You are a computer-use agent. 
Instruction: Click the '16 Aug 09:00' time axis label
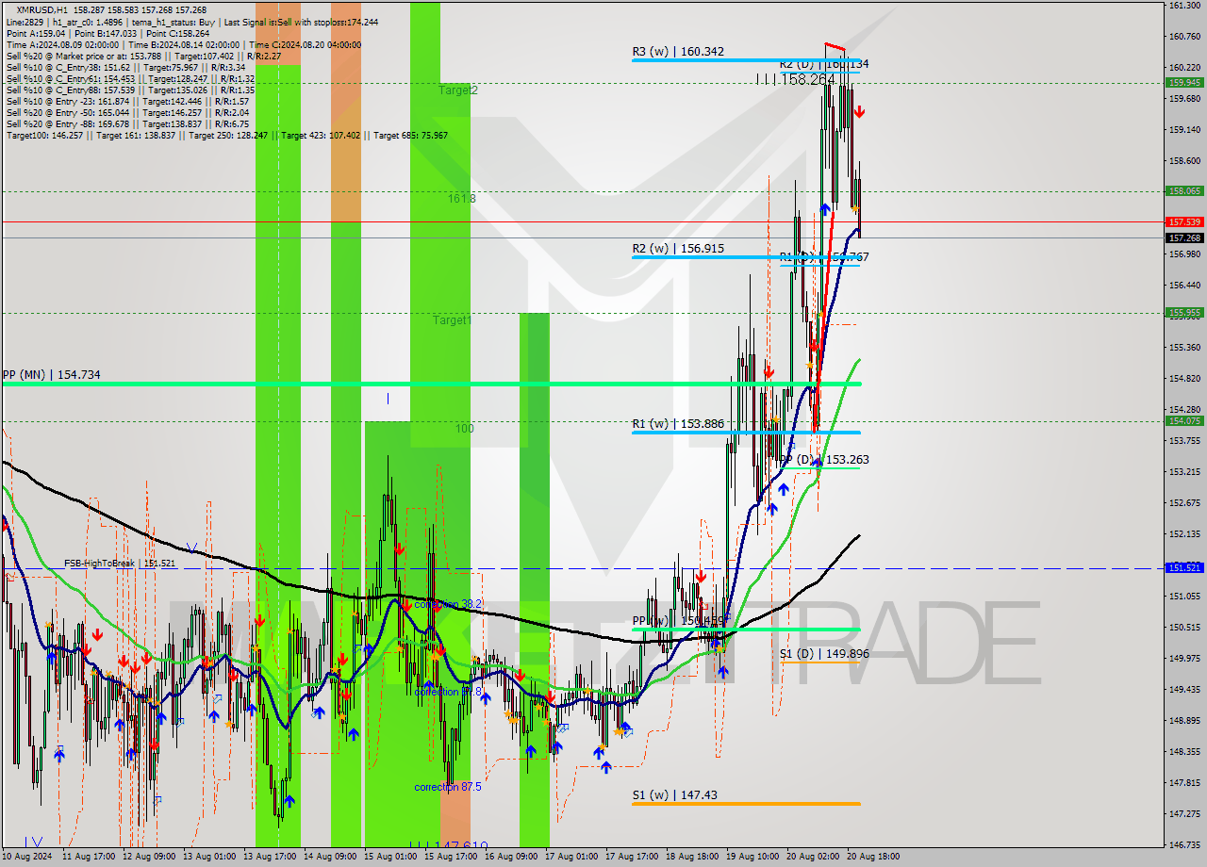pos(511,857)
